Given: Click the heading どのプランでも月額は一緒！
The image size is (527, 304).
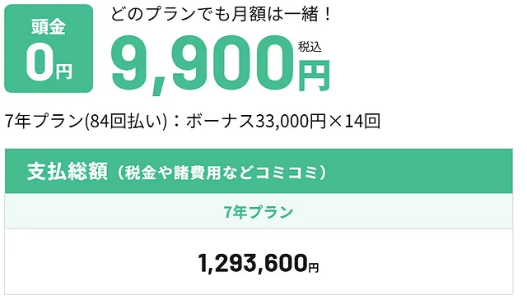Looking at the screenshot, I should pyautogui.click(x=221, y=15).
